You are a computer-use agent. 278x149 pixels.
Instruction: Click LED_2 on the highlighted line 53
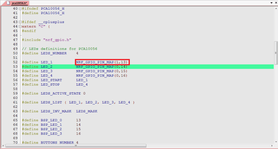pyautogui.click(x=46, y=67)
